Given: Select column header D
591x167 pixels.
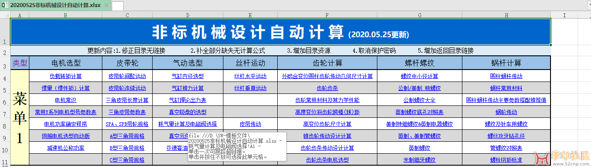Looking at the screenshot, I should pos(187,15).
